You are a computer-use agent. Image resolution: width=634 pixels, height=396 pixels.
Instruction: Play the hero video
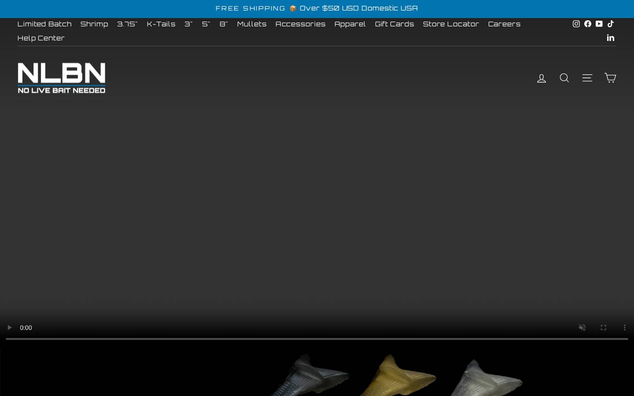[9, 327]
